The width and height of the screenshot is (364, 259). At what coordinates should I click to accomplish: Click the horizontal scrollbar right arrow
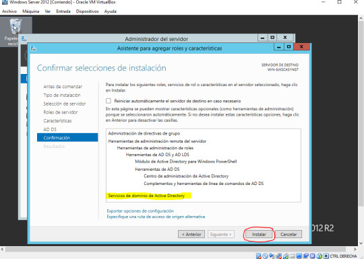click(x=355, y=249)
